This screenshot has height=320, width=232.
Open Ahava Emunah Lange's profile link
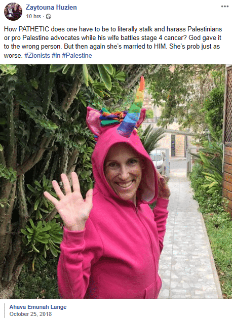38,307
